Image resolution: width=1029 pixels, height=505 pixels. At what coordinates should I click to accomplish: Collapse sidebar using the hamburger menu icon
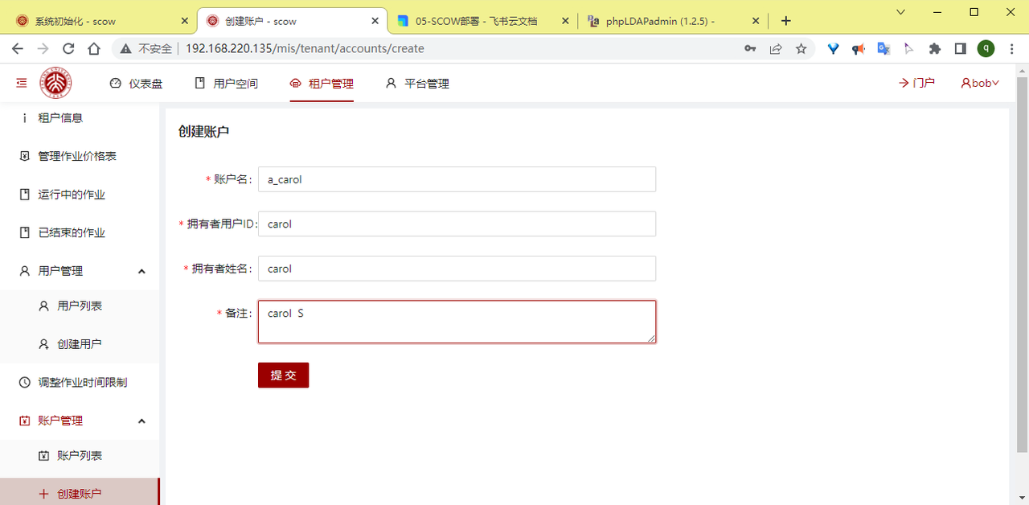pyautogui.click(x=22, y=83)
